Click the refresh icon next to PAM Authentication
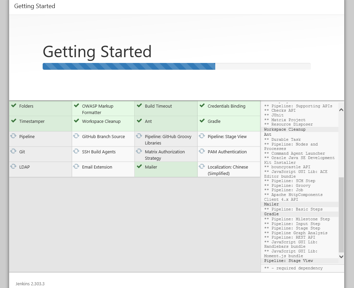The width and height of the screenshot is (354, 288). pos(202,151)
